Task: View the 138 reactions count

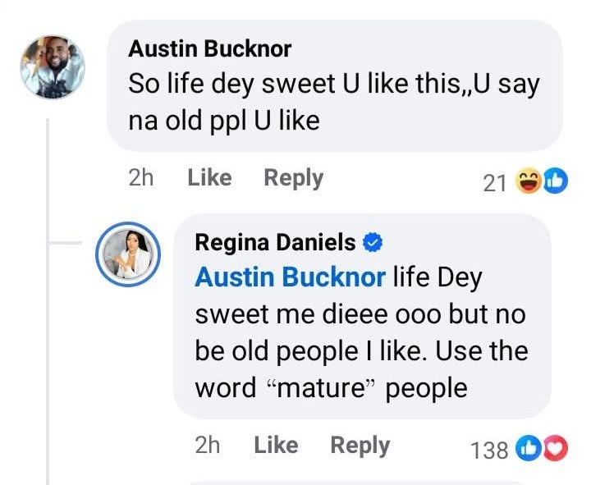Action: click(489, 450)
